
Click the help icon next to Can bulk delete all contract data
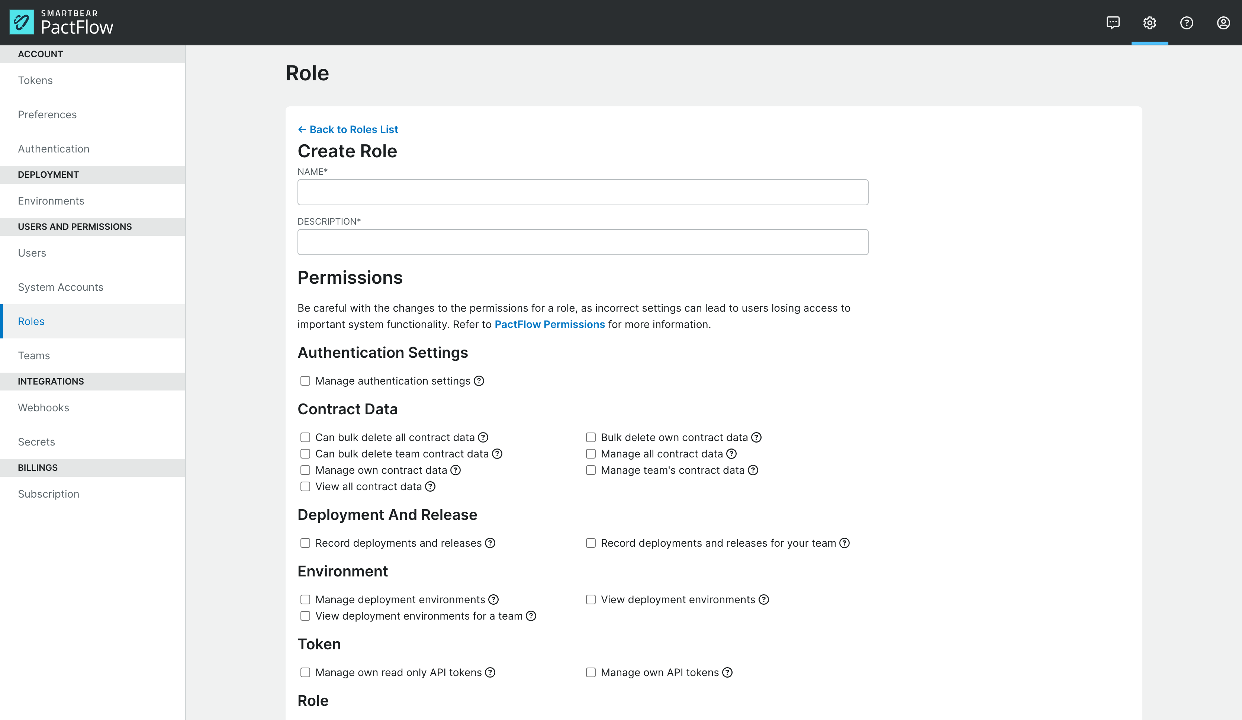pyautogui.click(x=482, y=437)
